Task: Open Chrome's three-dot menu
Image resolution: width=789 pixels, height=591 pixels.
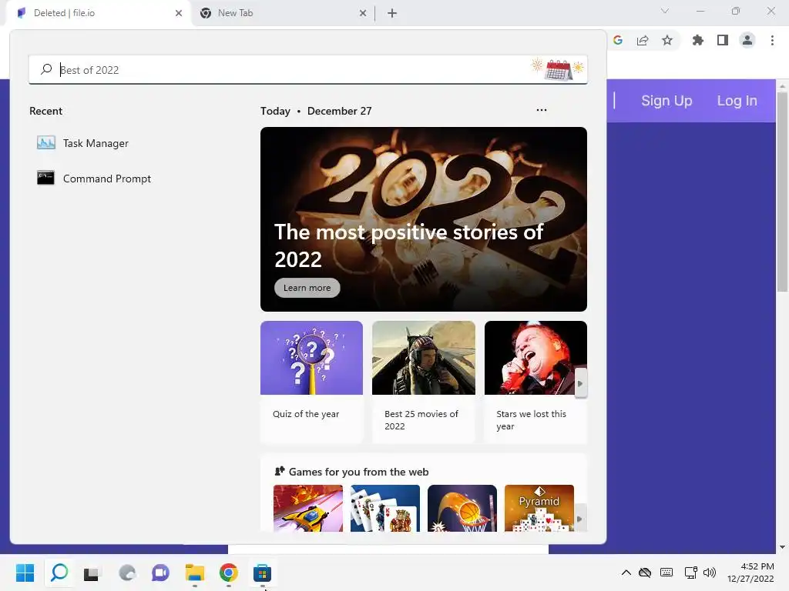Action: click(772, 40)
